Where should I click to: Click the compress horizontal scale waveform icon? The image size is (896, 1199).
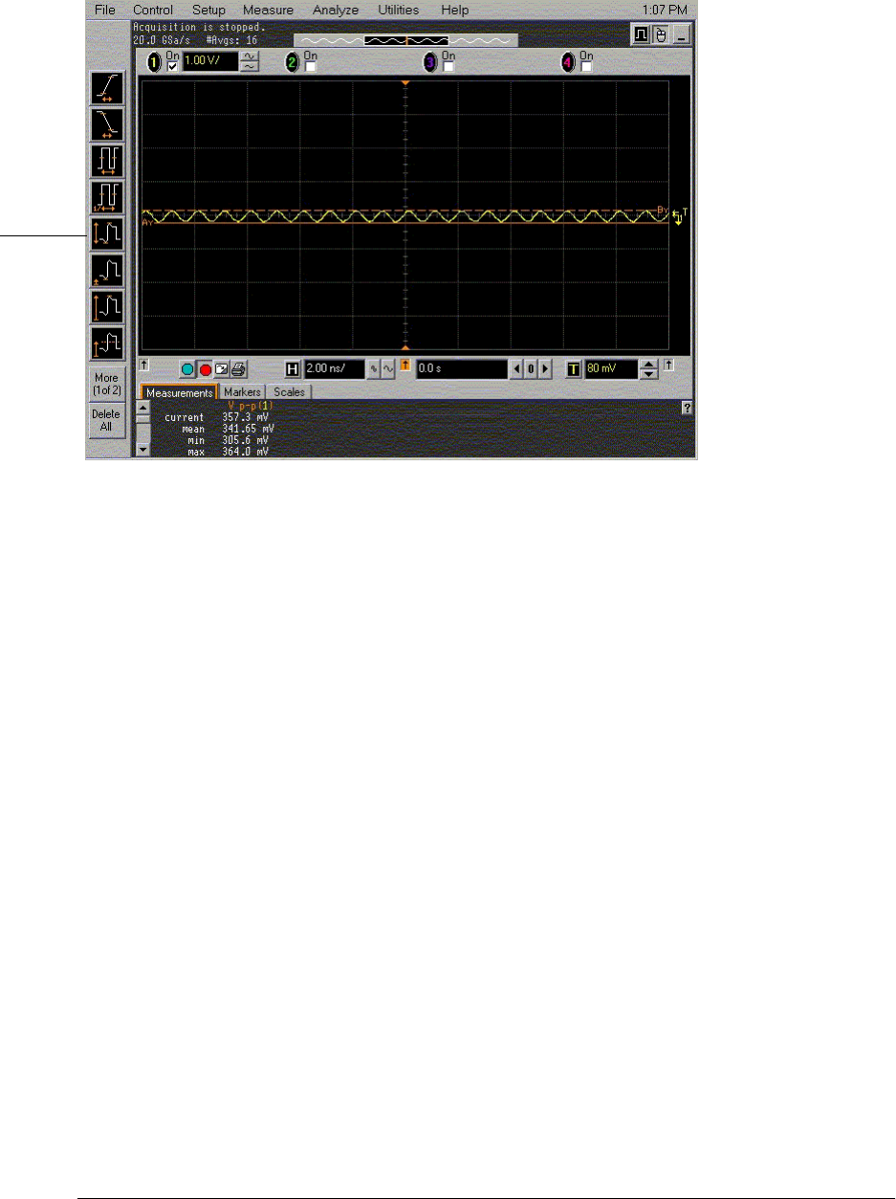pyautogui.click(x=374, y=369)
